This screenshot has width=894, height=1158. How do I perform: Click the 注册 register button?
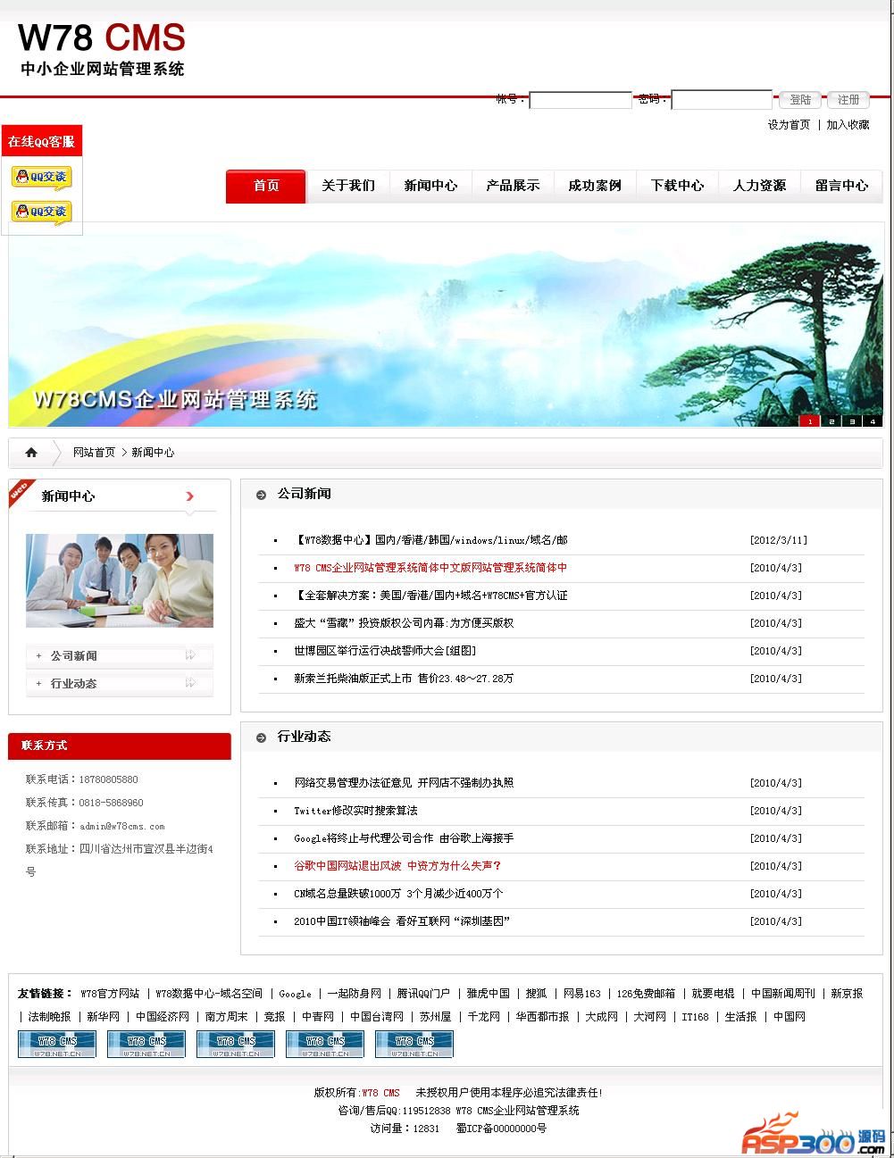click(x=848, y=100)
